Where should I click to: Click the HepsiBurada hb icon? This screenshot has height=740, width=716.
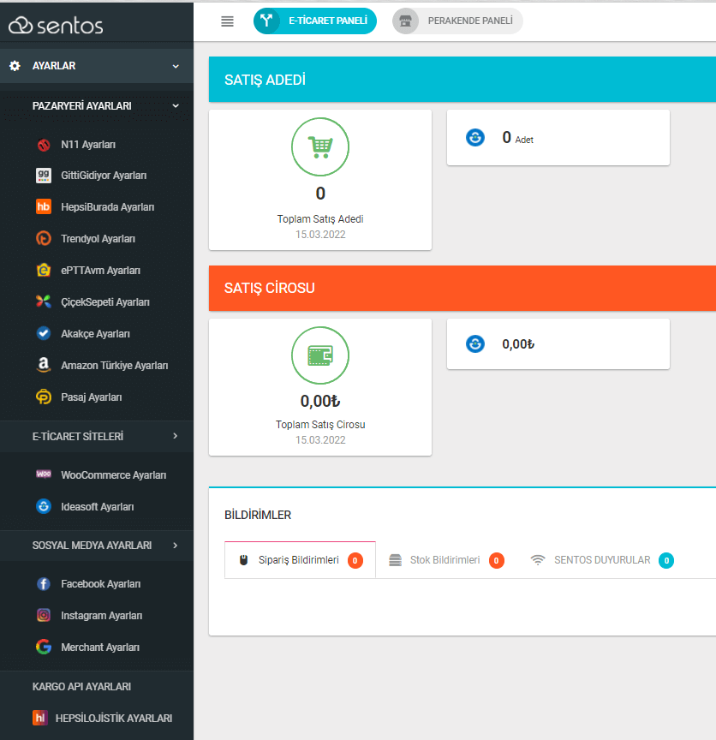(44, 206)
